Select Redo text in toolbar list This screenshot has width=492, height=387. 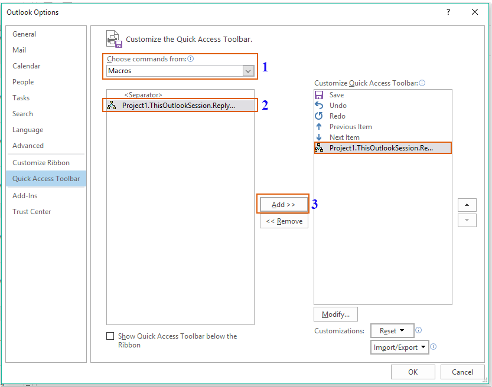click(x=337, y=116)
